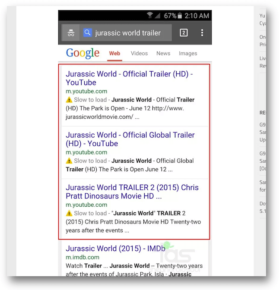Click snippet 'years after the events ...'
The width and height of the screenshot is (279, 290).
pos(97,230)
